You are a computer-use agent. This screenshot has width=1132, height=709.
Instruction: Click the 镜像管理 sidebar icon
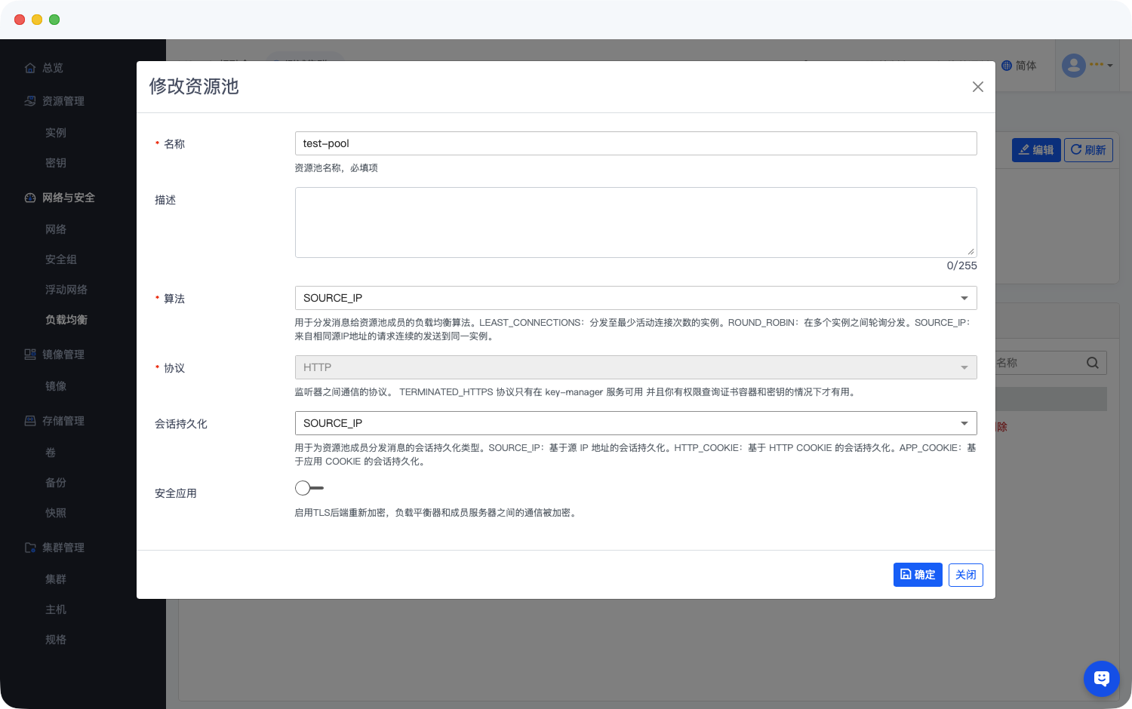[30, 354]
